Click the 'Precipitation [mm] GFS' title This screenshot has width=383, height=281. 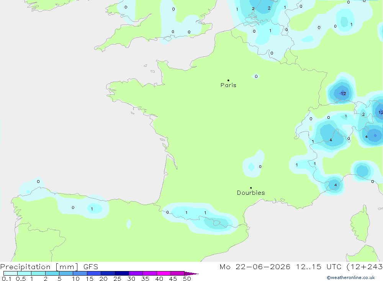[x=49, y=266]
